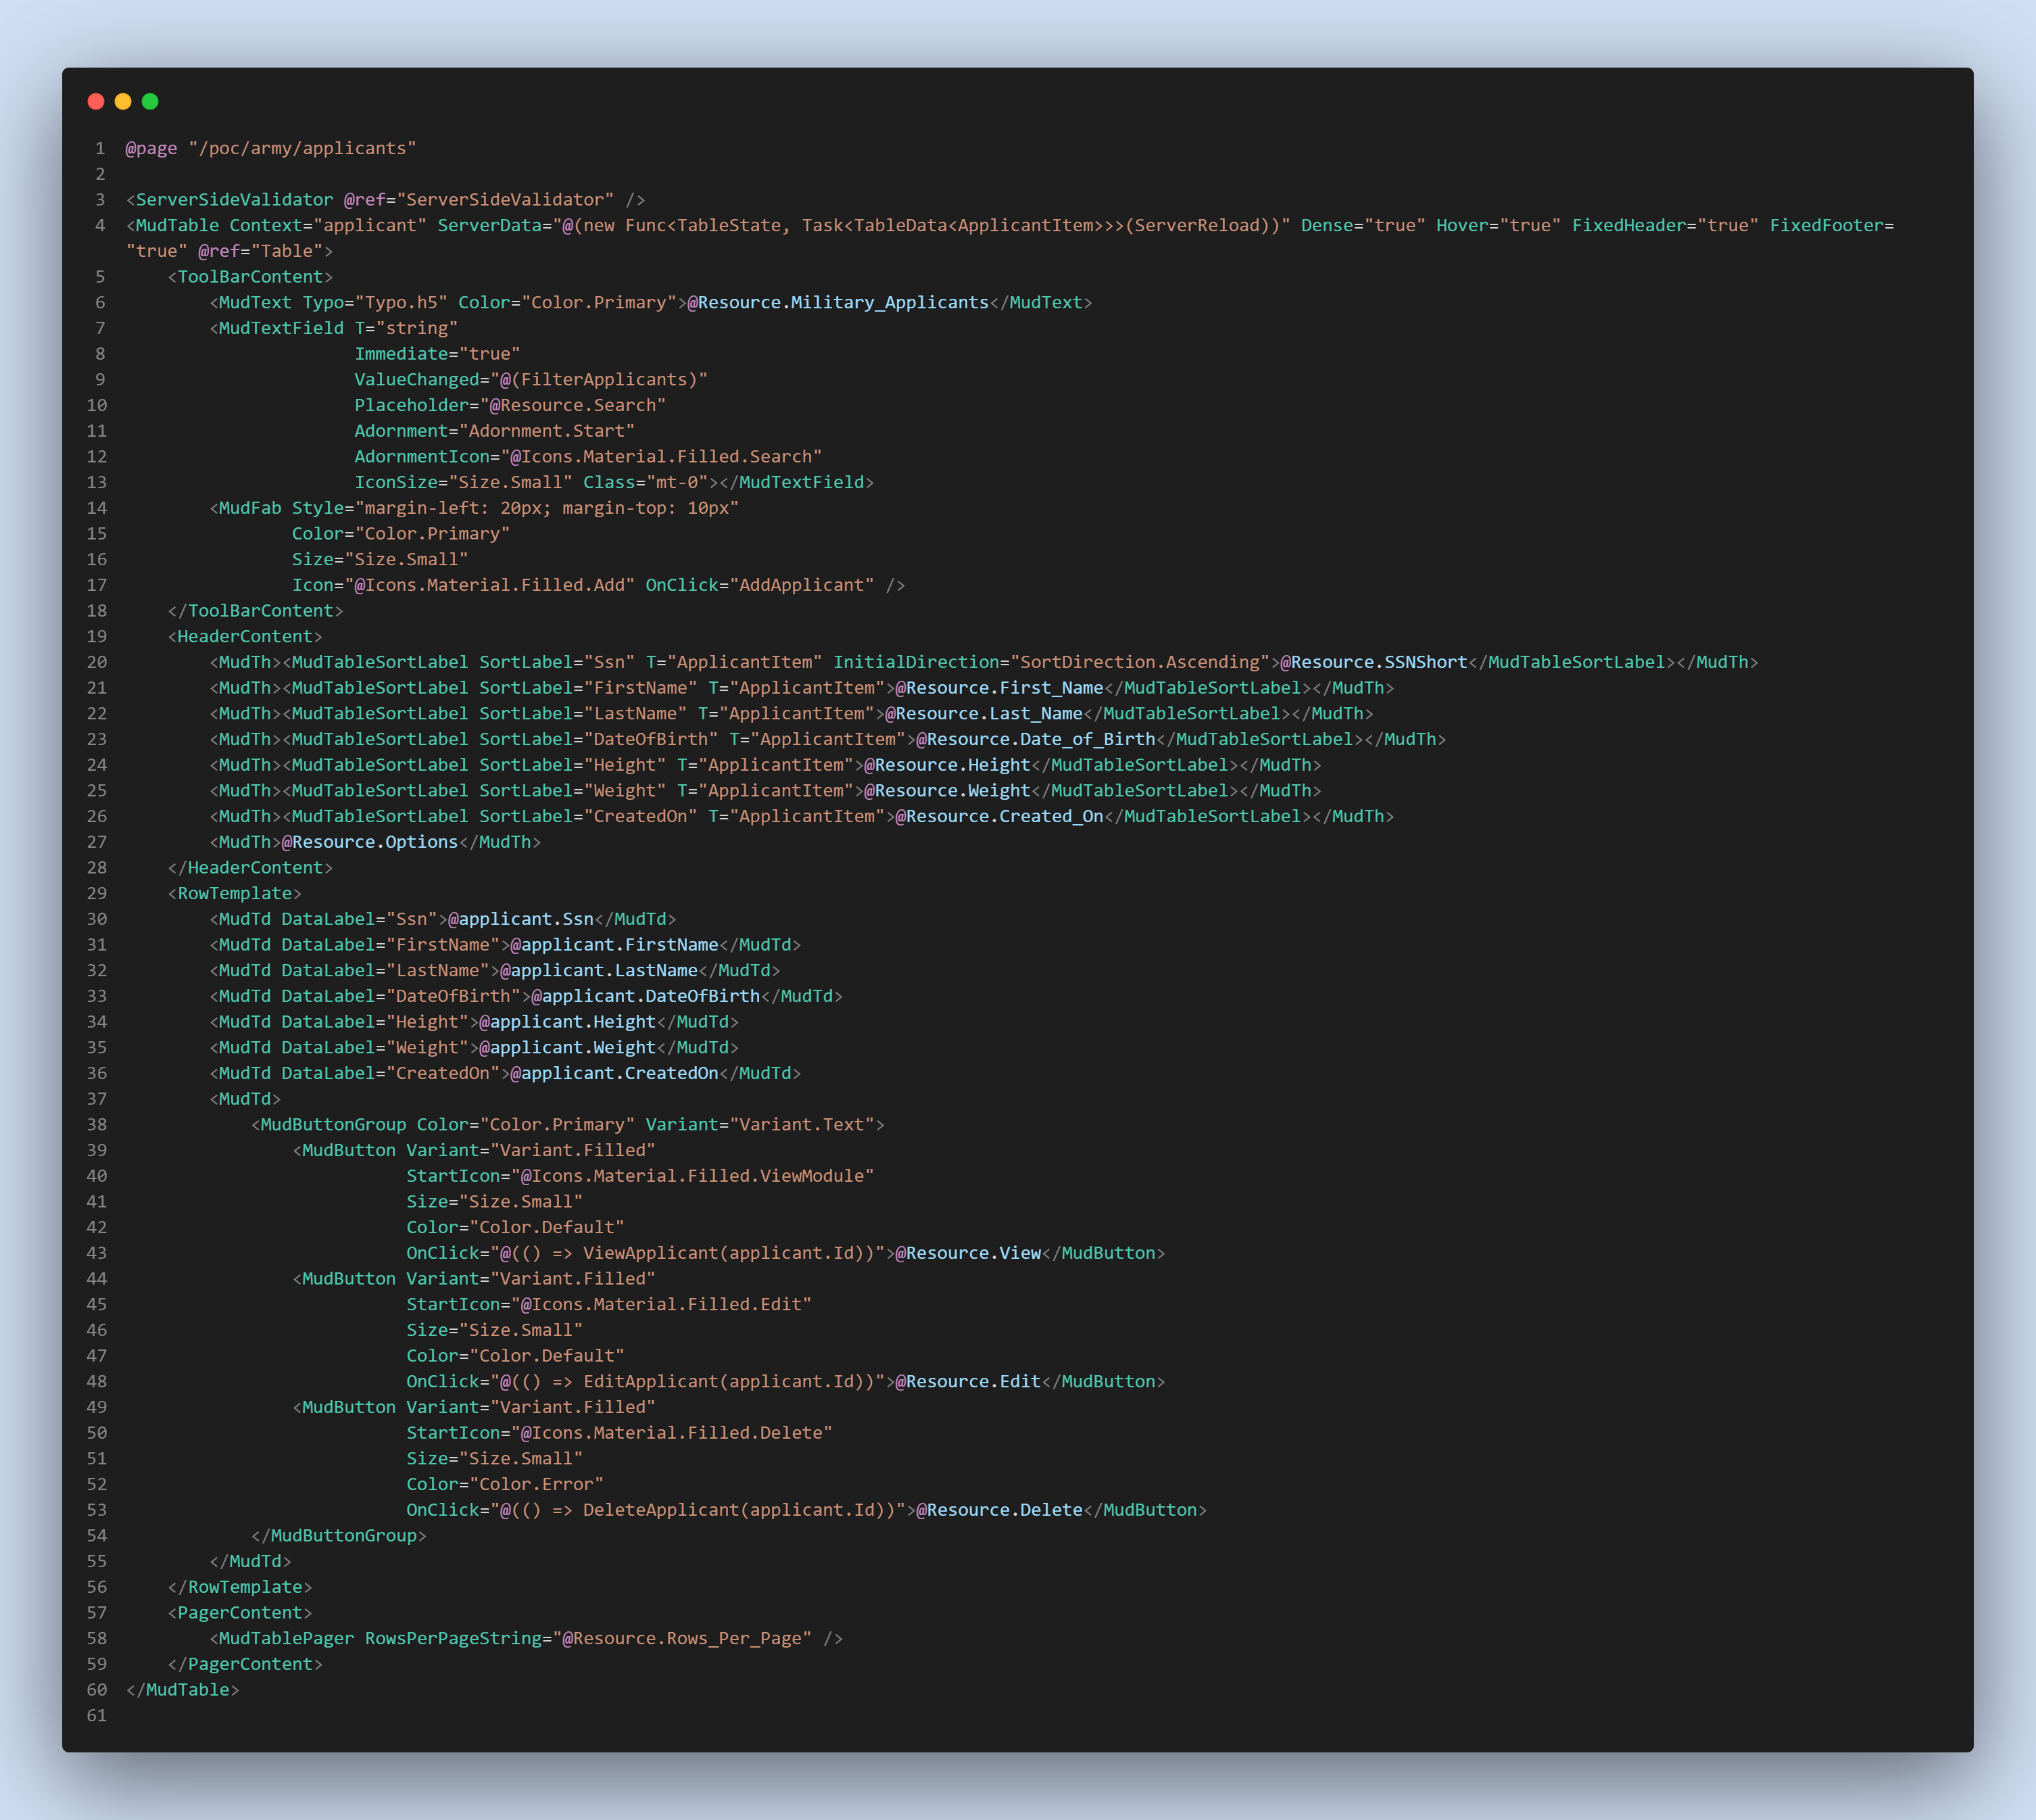Click the "/poc/army/applicants" route string
This screenshot has height=1820, width=2036.
302,148
